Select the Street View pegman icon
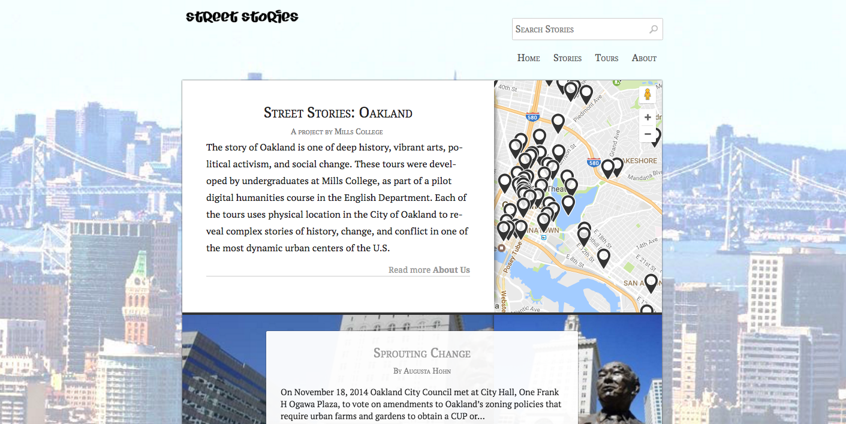The width and height of the screenshot is (846, 424). coord(647,95)
